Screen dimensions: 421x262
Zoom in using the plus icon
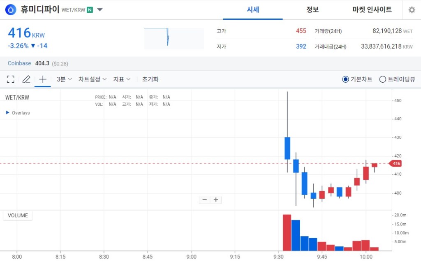click(216, 199)
